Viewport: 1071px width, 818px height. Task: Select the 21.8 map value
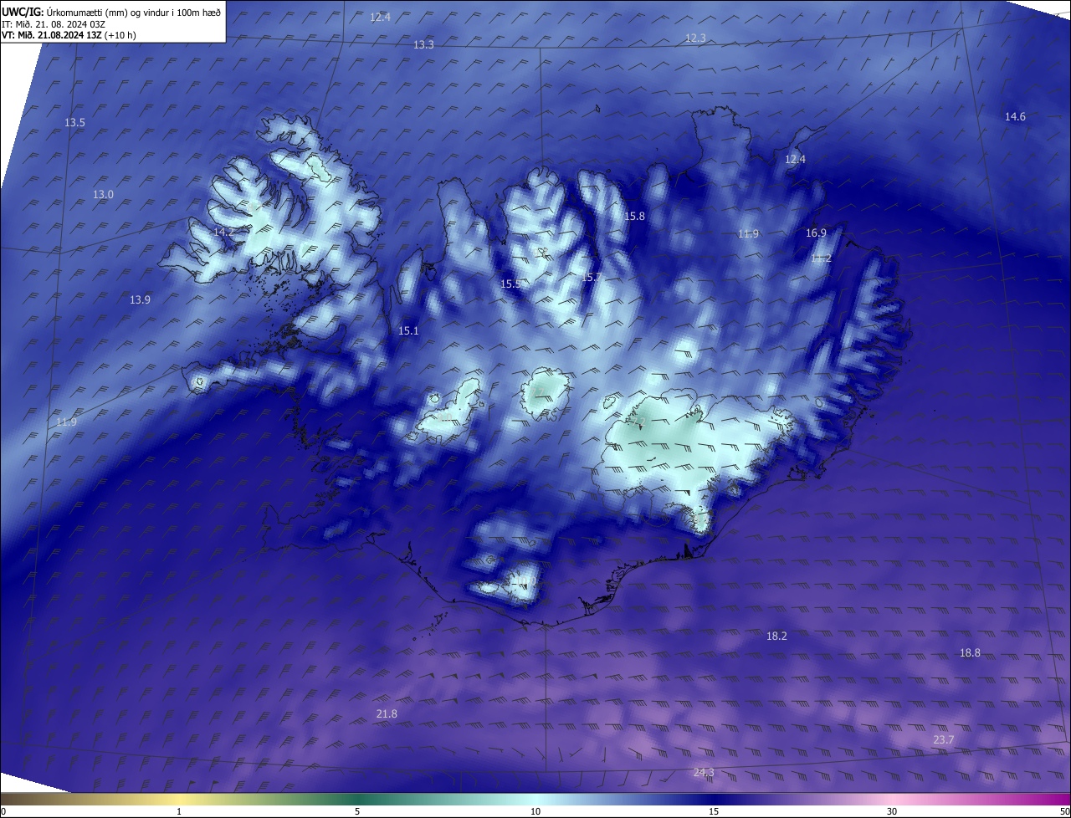(387, 714)
